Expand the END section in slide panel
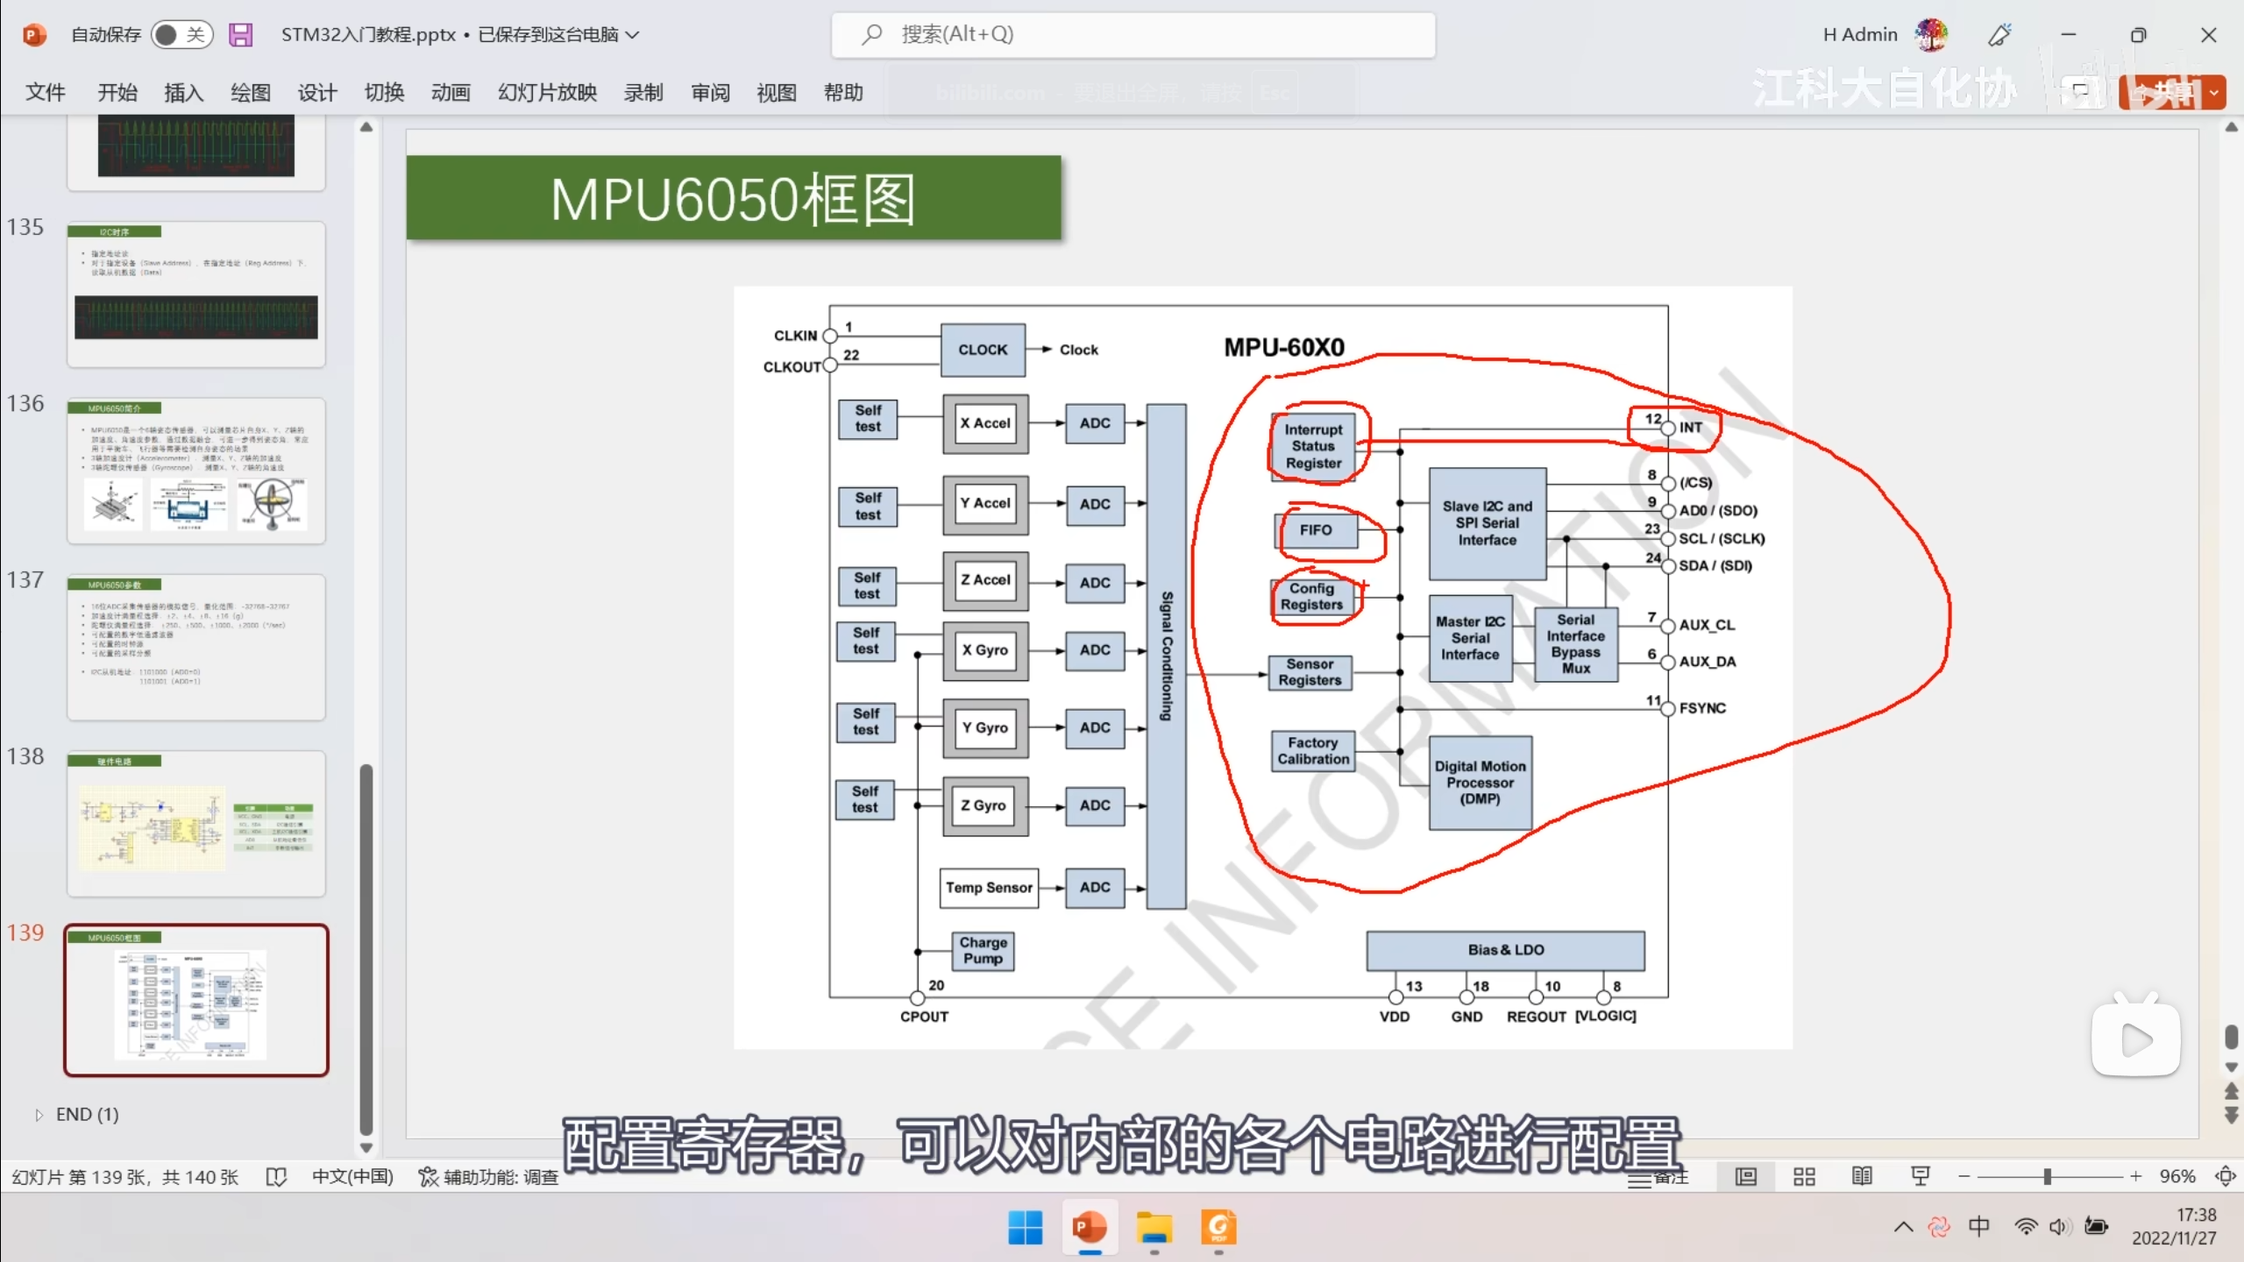 [39, 1115]
